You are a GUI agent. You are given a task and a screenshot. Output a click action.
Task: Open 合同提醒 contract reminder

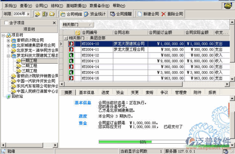(x=121, y=14)
